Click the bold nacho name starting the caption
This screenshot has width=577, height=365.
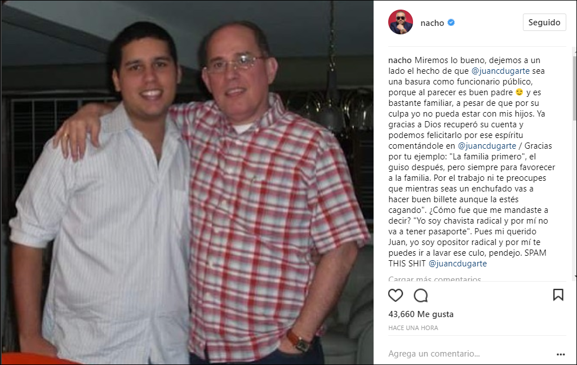click(x=400, y=60)
